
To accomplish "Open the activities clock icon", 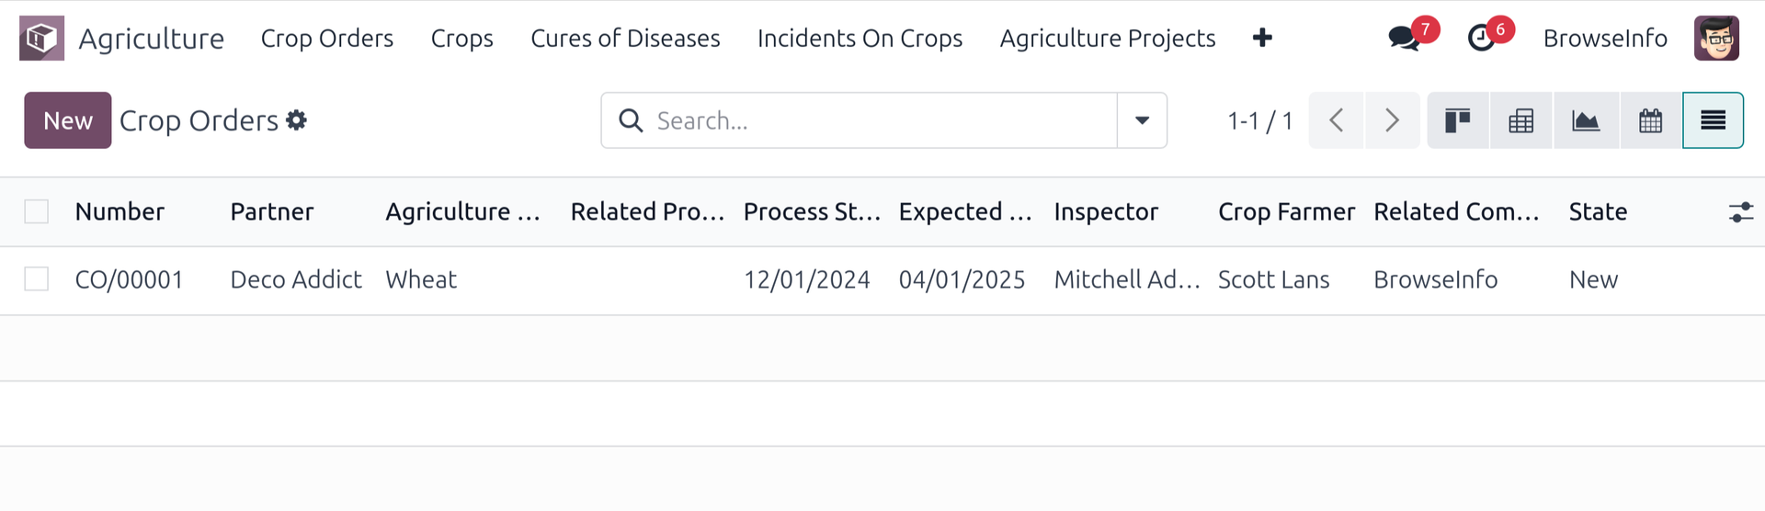I will pyautogui.click(x=1481, y=39).
